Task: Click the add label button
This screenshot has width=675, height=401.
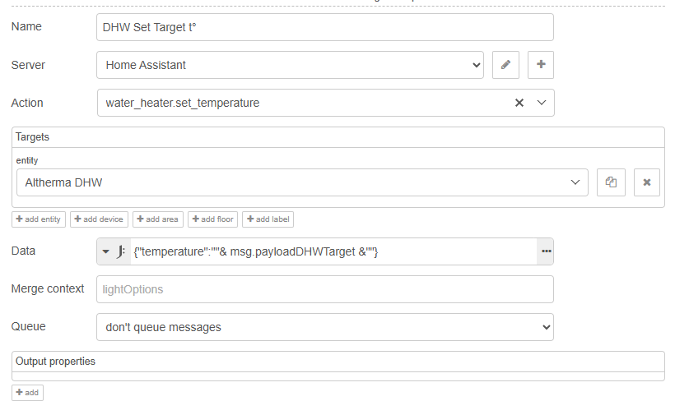Action: coord(268,219)
